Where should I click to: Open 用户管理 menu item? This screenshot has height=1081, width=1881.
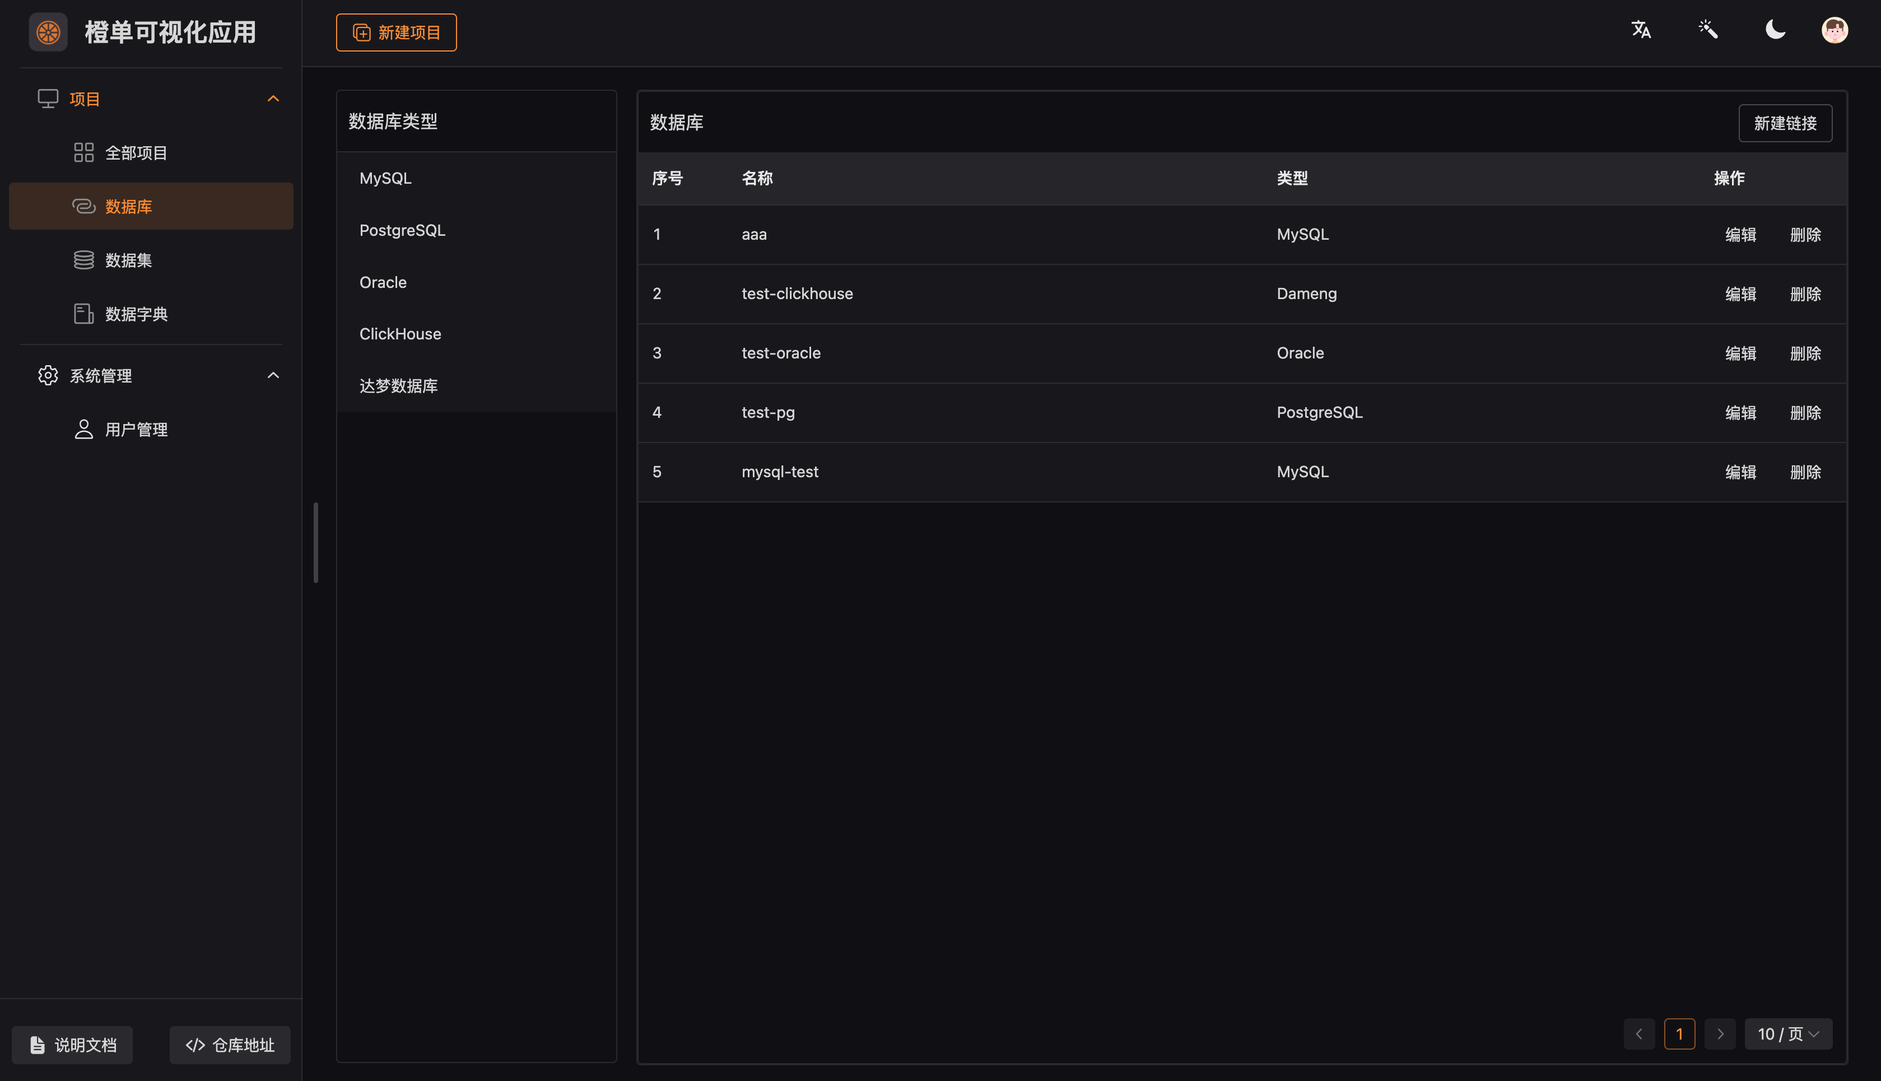(151, 429)
